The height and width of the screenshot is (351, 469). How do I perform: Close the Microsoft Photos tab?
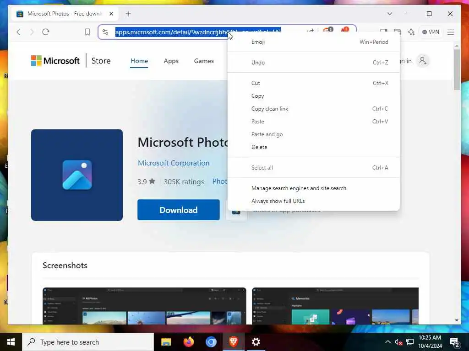point(111,14)
